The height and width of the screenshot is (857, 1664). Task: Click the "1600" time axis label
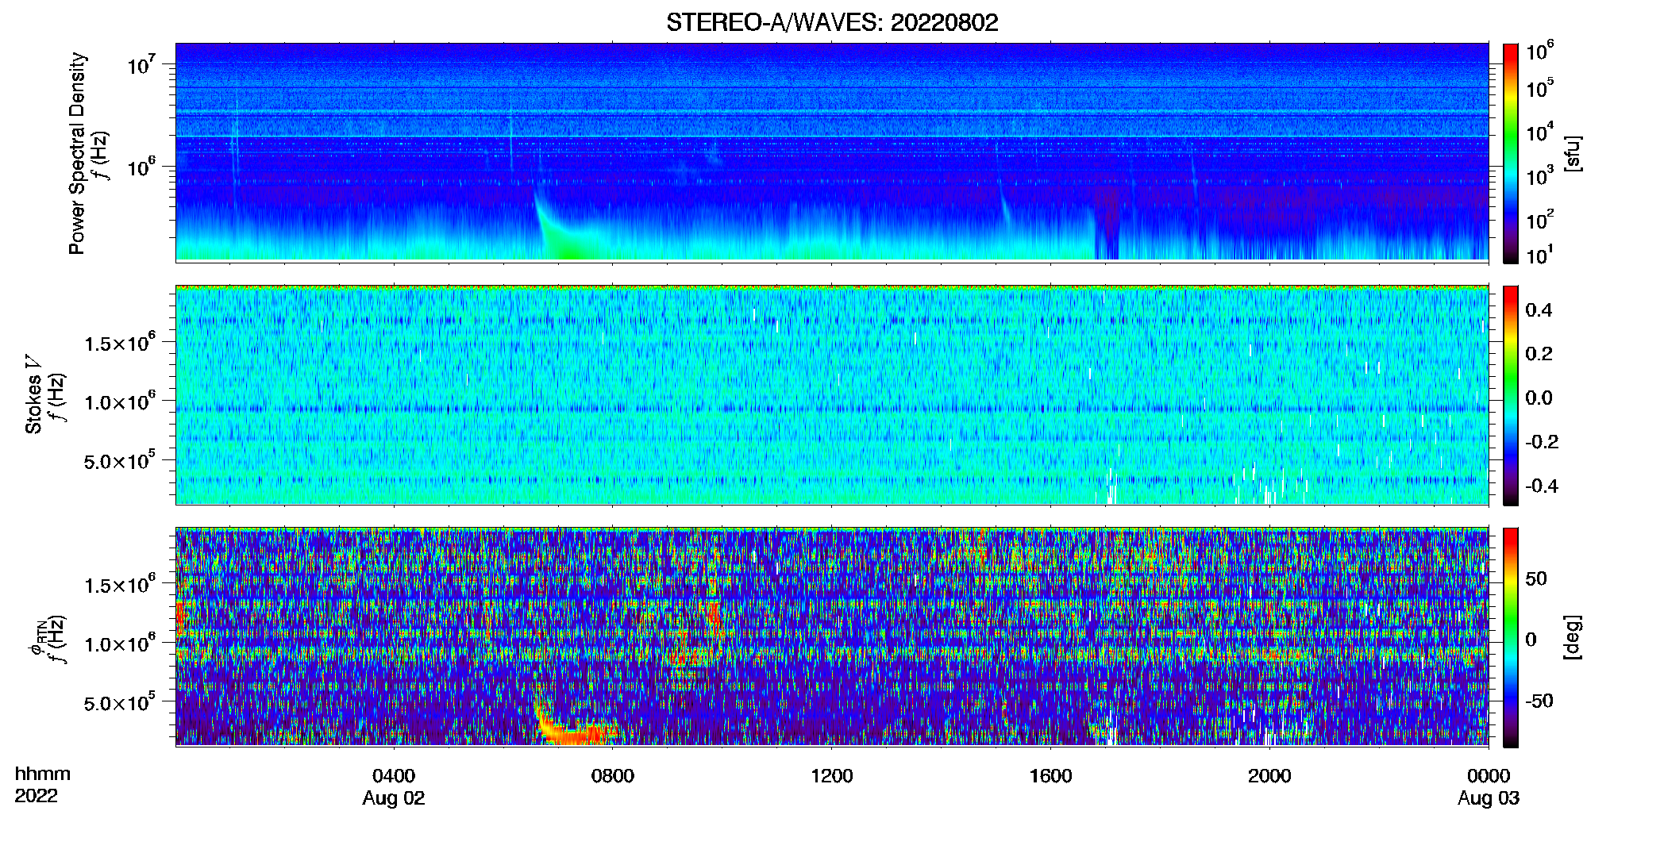[x=1050, y=775]
